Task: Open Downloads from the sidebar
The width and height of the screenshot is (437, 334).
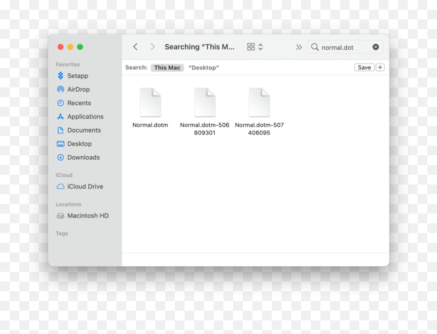Action: click(x=84, y=157)
